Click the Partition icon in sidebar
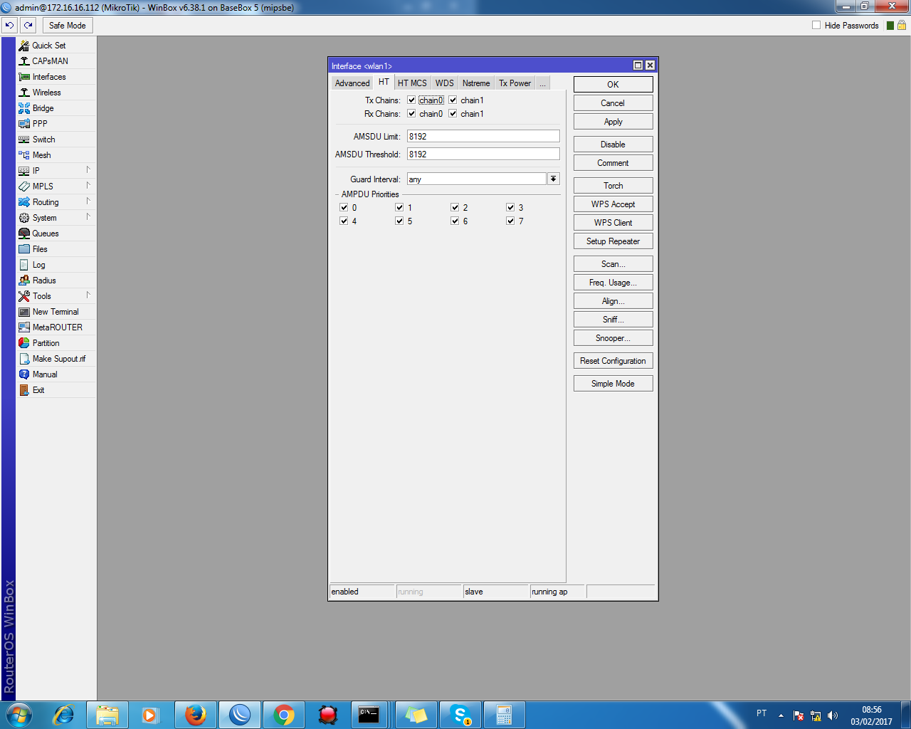Image resolution: width=911 pixels, height=729 pixels. pos(24,343)
